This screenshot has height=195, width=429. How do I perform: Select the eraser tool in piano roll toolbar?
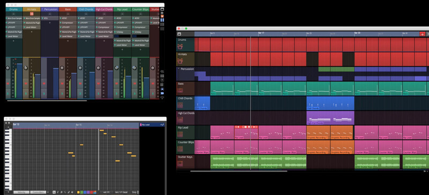coord(61,192)
